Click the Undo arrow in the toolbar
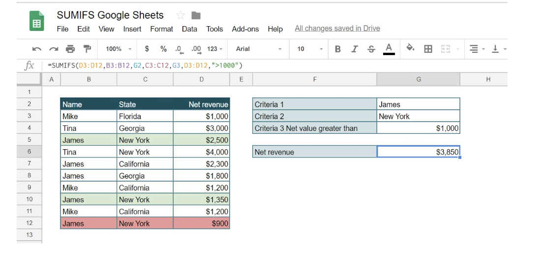 click(x=36, y=49)
